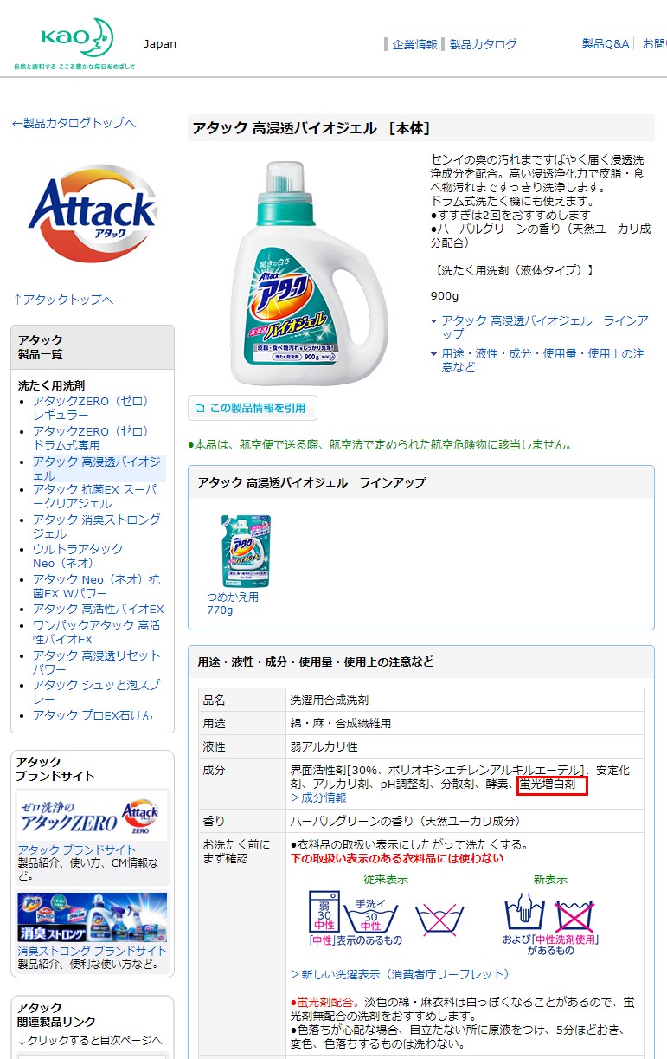Viewport: 667px width, 1059px height.
Task: Open ＞成分情報 link in ingredients row
Action: [x=318, y=797]
